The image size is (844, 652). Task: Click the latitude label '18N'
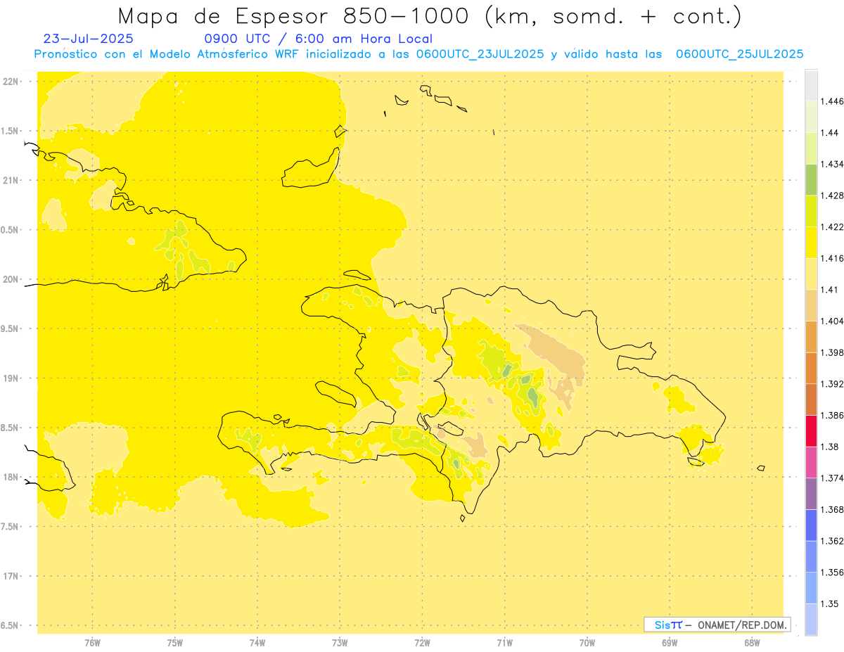[x=11, y=477]
